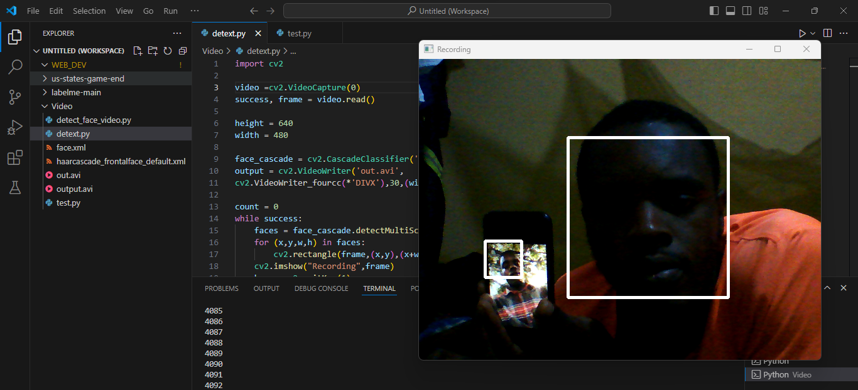
Task: Open the Testing flask icon view
Action: click(x=15, y=187)
